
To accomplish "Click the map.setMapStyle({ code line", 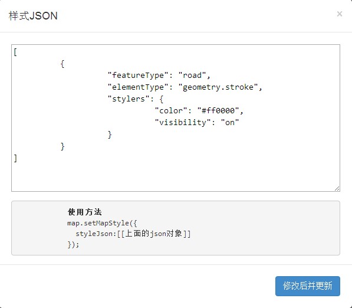I will [102, 223].
